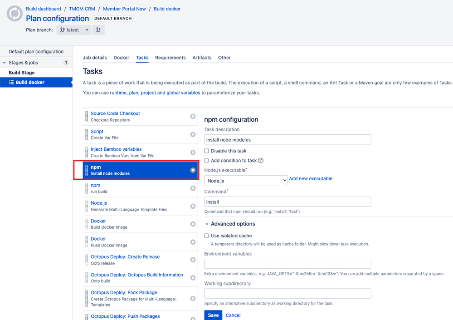Switch to the Job details tab

(x=95, y=58)
